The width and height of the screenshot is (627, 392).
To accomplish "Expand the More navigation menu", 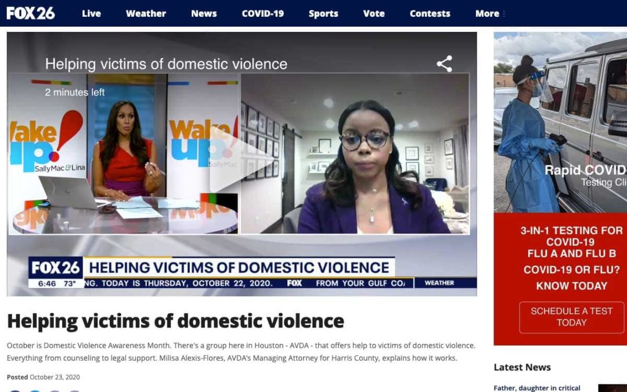I will [x=489, y=13].
